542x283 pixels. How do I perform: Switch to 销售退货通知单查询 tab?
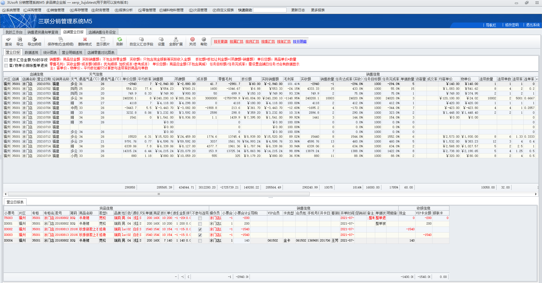tap(43, 32)
